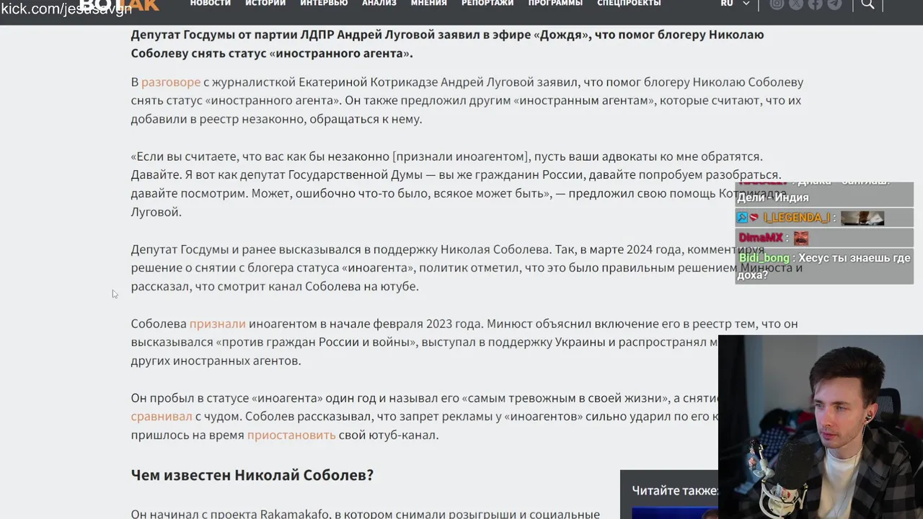Viewport: 923px width, 519px height.
Task: Open the НОВОСТИ menu section
Action: point(211,4)
